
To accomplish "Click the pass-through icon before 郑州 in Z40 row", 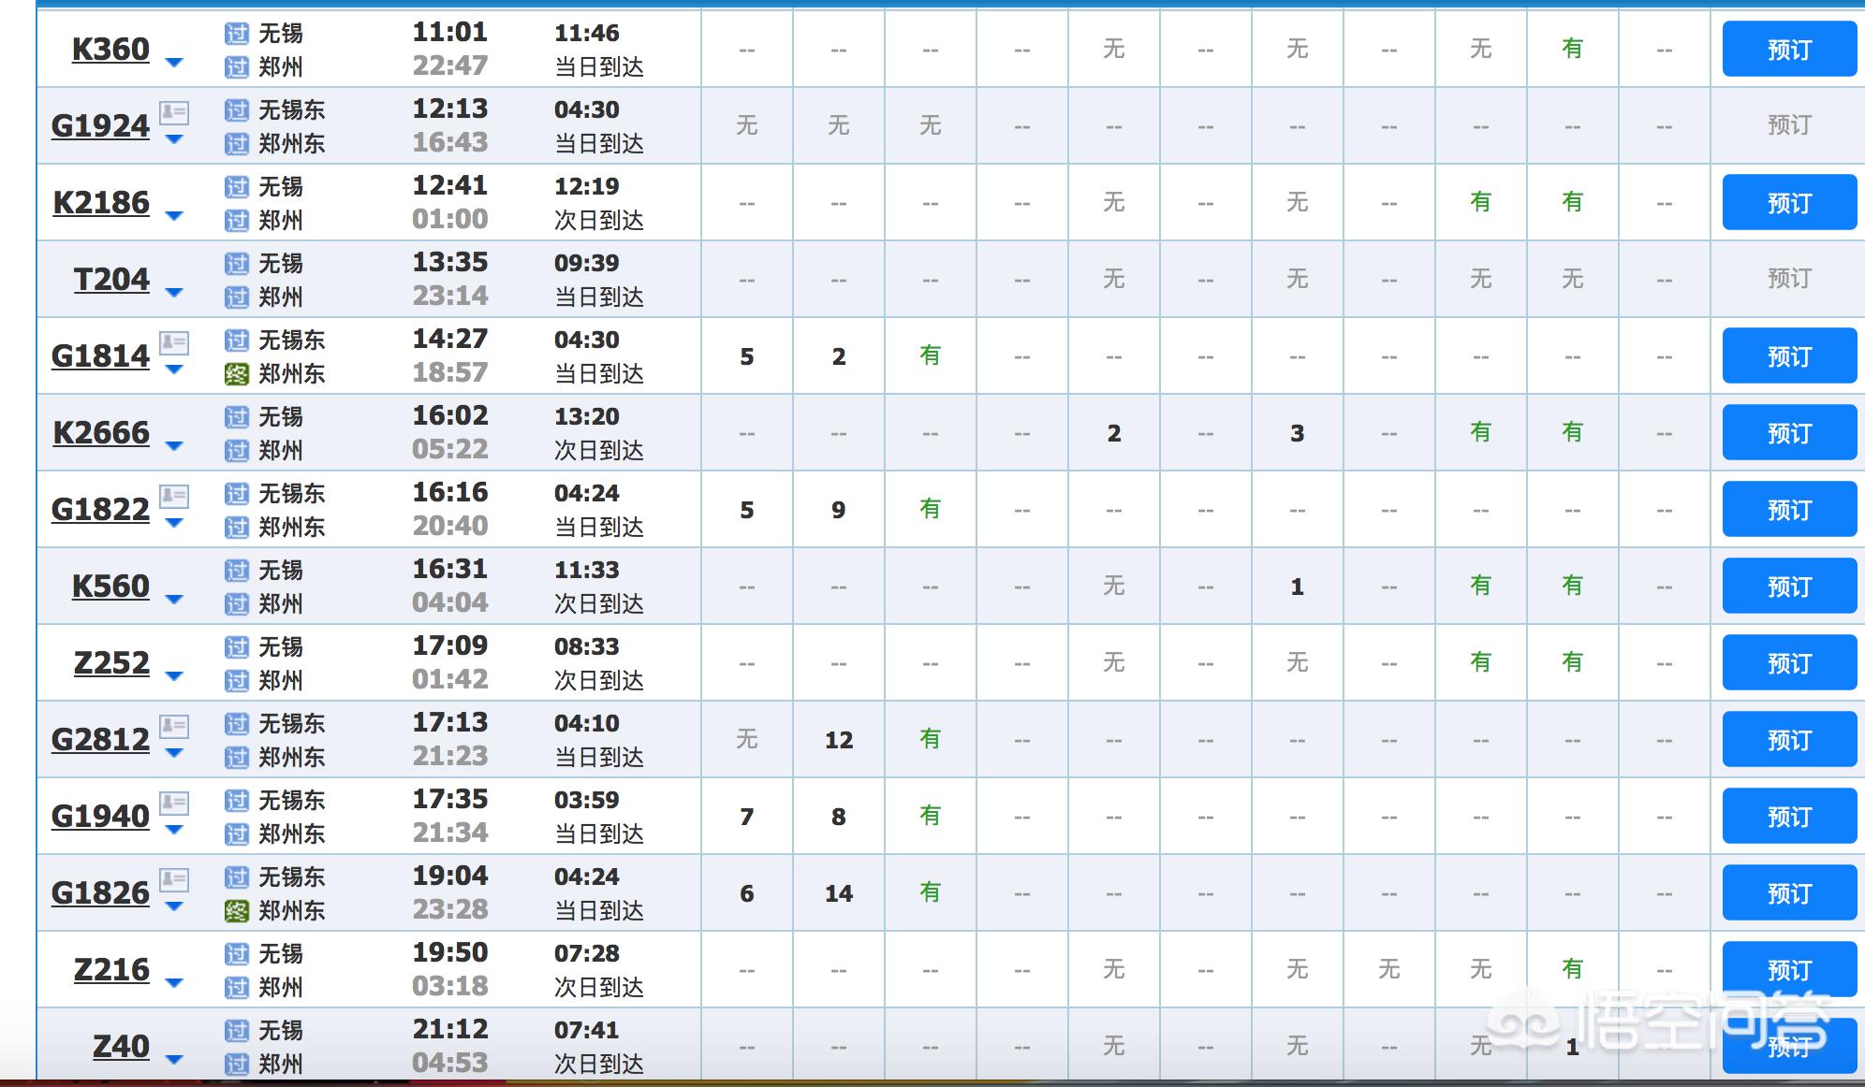I will tap(237, 1065).
